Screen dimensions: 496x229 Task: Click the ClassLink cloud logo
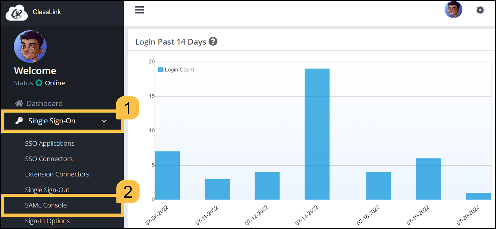(17, 12)
